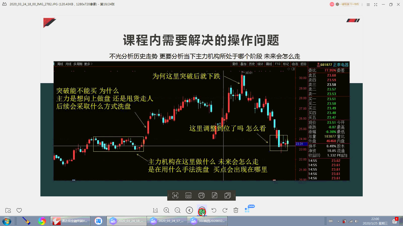
Task: Open the network signal tray icon
Action: (x=351, y=221)
